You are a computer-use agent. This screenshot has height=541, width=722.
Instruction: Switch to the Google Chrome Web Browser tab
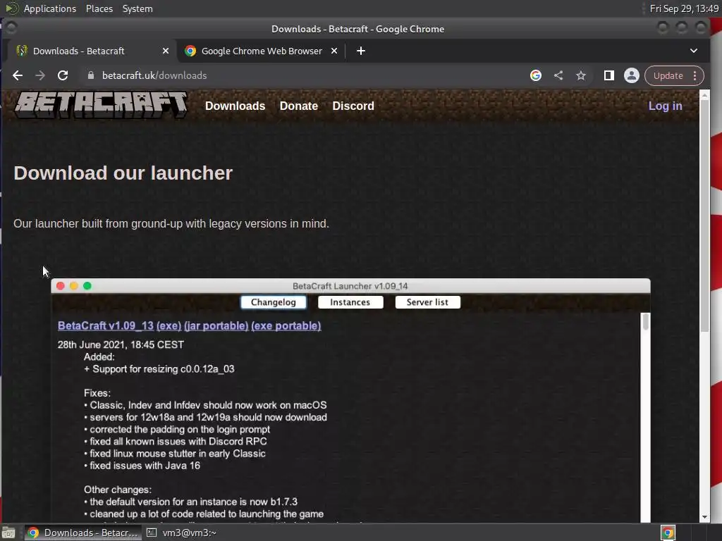point(261,51)
